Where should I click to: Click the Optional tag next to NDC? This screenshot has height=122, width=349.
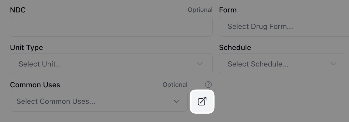(200, 10)
